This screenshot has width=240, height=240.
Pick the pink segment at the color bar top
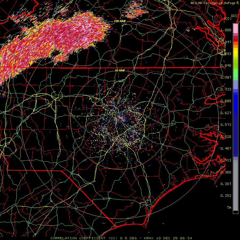pos(235,29)
